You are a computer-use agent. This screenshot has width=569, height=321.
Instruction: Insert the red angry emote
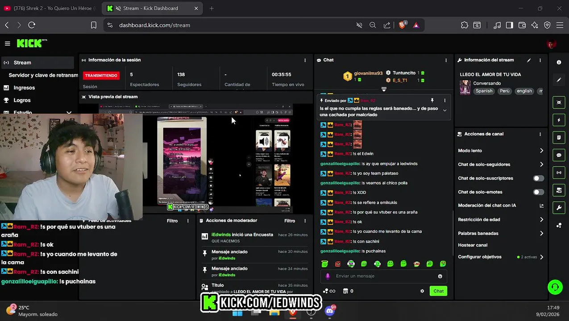[x=338, y=263]
